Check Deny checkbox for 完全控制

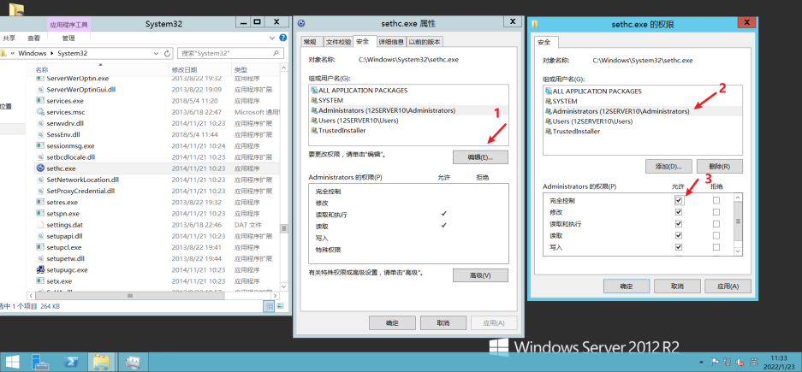(716, 200)
